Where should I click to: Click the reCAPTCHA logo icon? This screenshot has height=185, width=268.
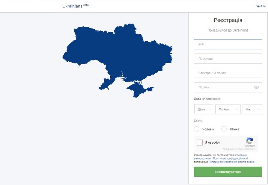(250, 141)
